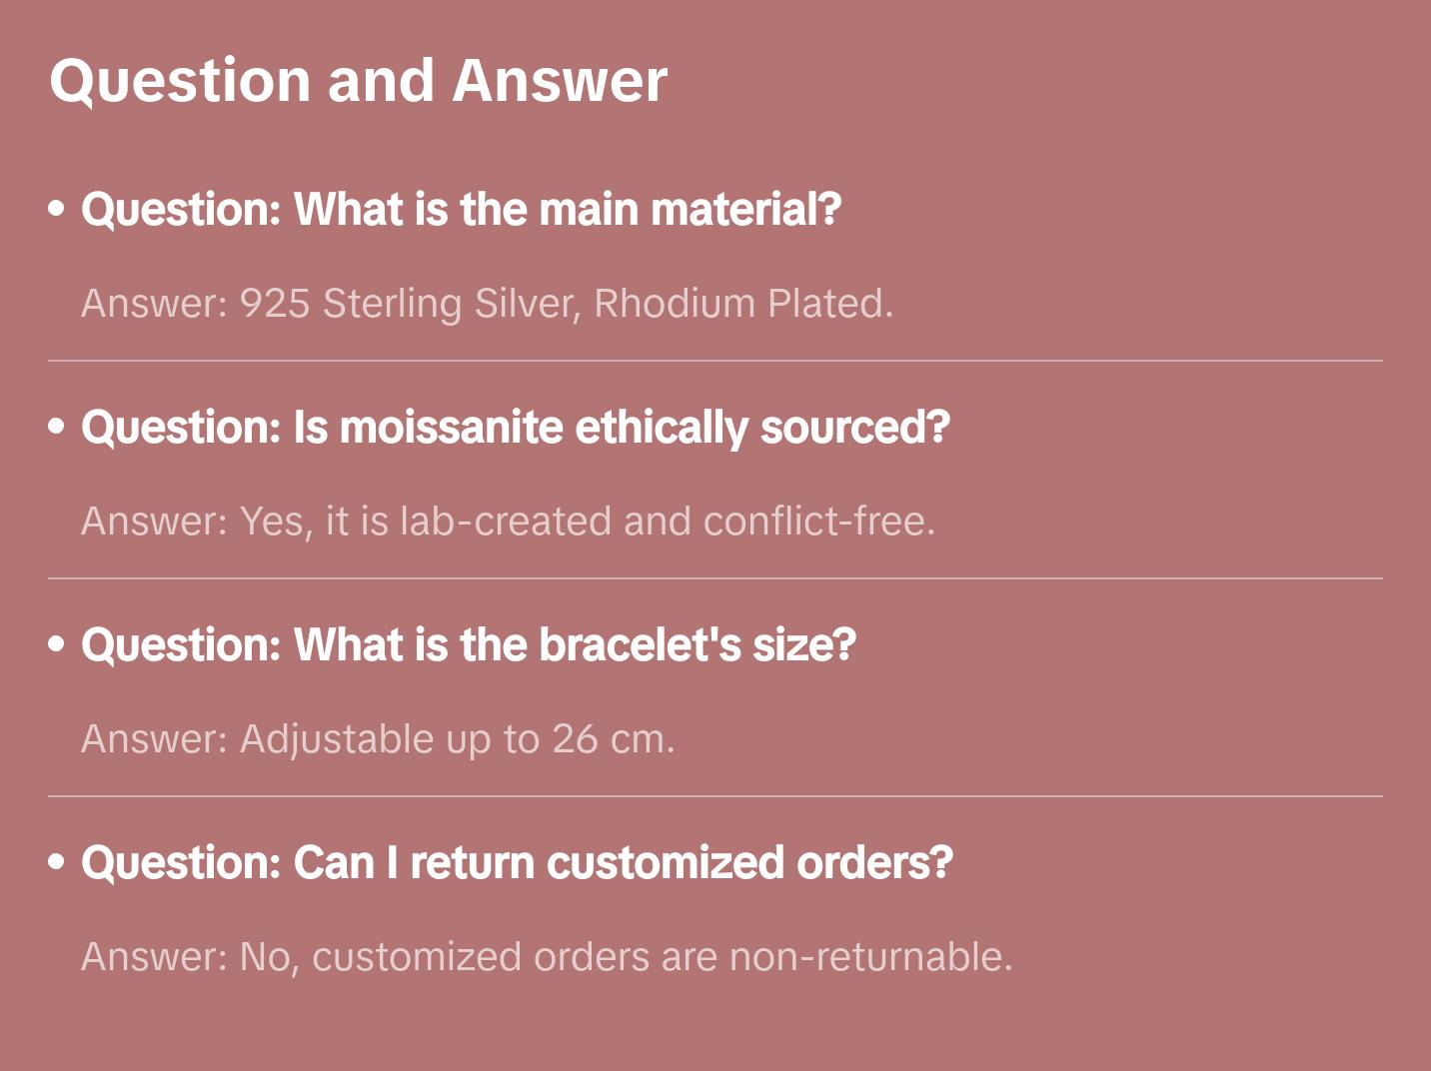Click divider line below the conflict-free answer
The width and height of the screenshot is (1431, 1071).
pyautogui.click(x=715, y=578)
